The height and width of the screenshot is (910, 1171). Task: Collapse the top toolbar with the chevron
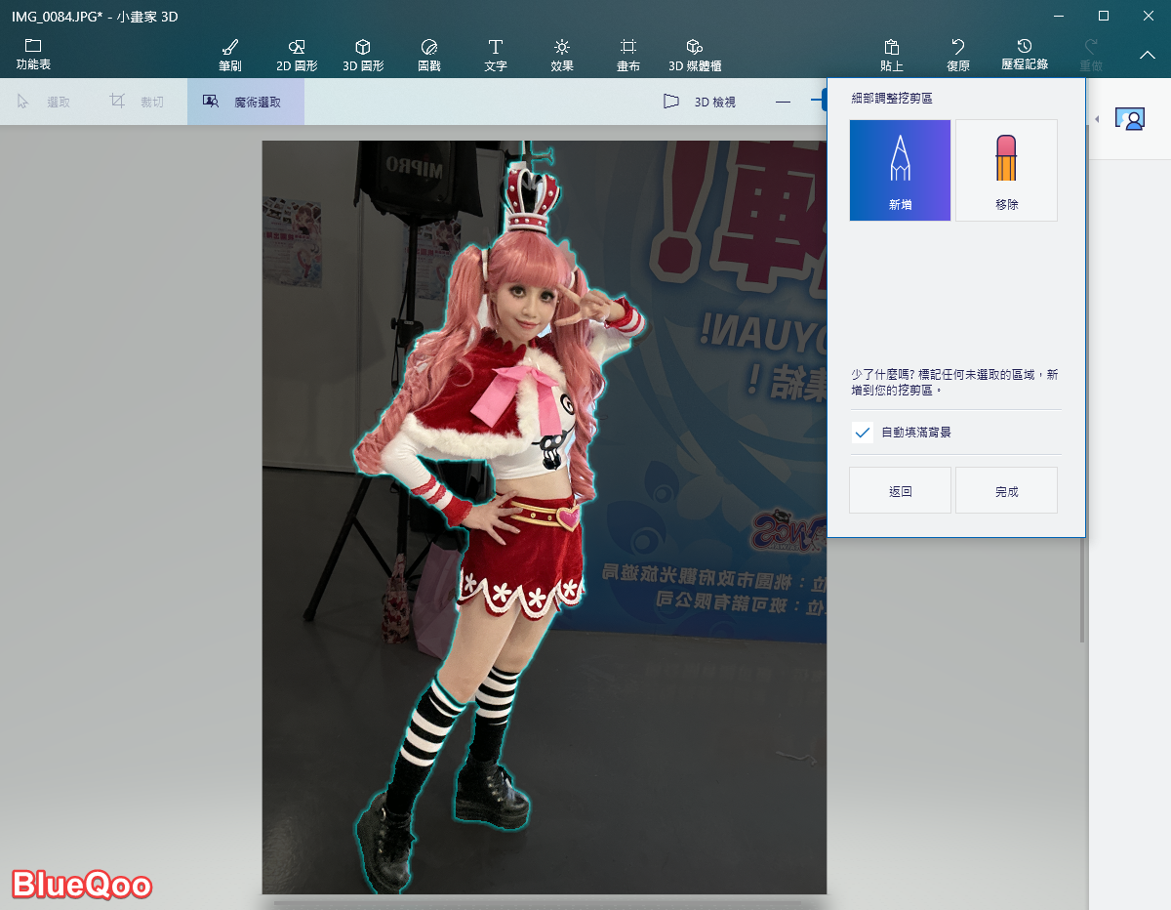[x=1147, y=56]
